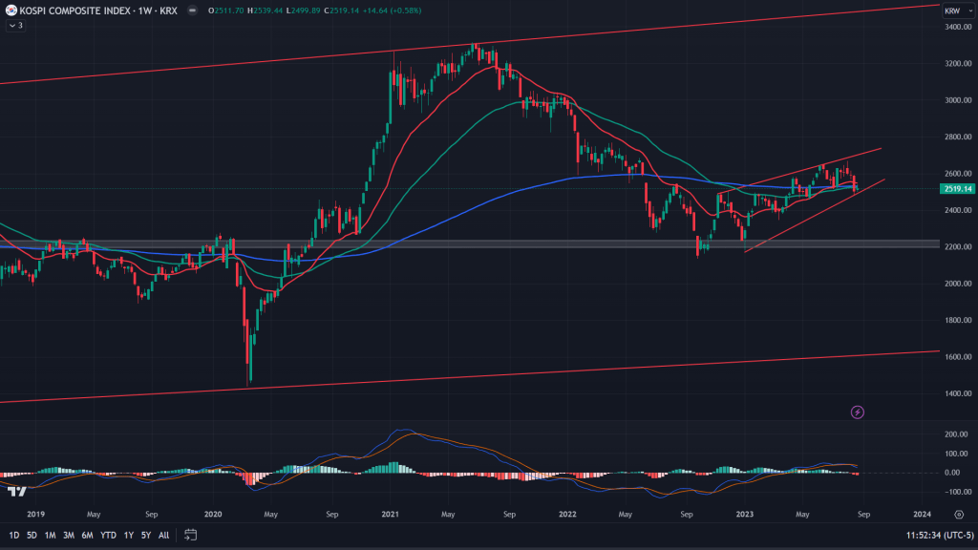
Task: Click the 3200.00 price axis label
Action: pos(956,64)
